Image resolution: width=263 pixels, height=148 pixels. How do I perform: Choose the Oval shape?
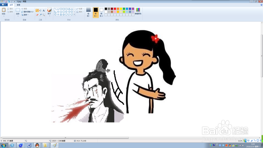coord(61,9)
